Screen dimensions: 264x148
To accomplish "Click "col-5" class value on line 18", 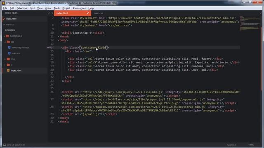I will tap(92, 62).
